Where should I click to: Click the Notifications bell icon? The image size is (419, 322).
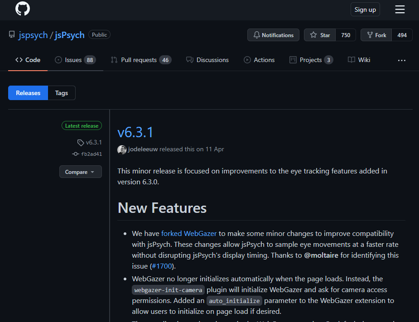[x=257, y=35]
